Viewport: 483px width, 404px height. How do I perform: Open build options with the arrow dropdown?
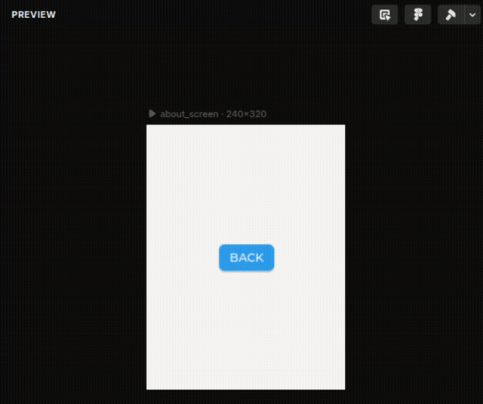coord(470,14)
